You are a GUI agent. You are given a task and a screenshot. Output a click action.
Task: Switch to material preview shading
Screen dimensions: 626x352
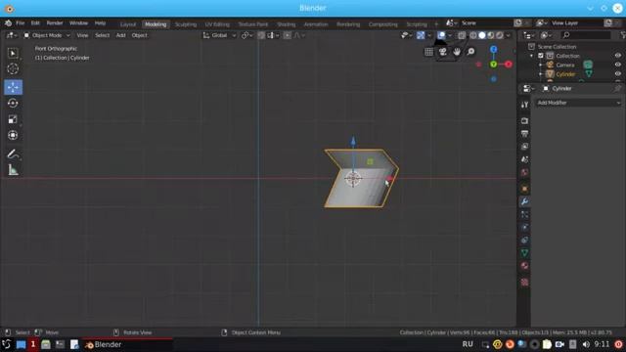491,35
